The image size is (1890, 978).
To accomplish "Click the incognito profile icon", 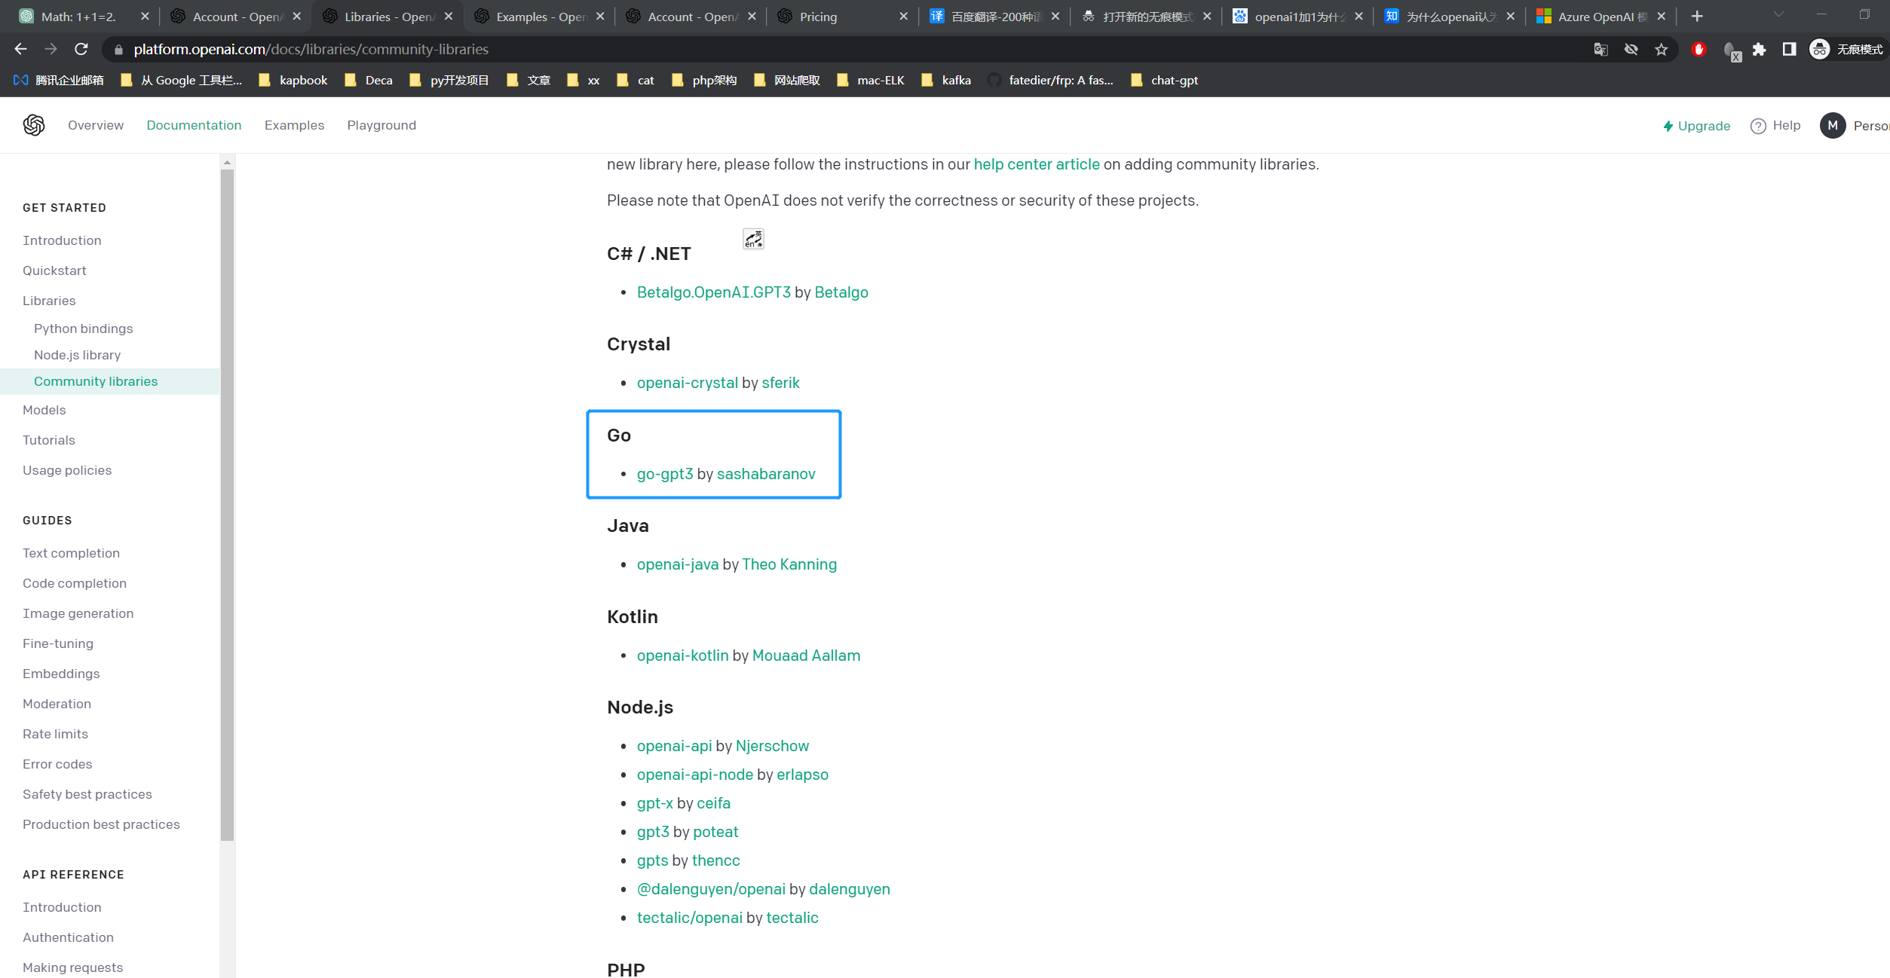I will [1819, 50].
